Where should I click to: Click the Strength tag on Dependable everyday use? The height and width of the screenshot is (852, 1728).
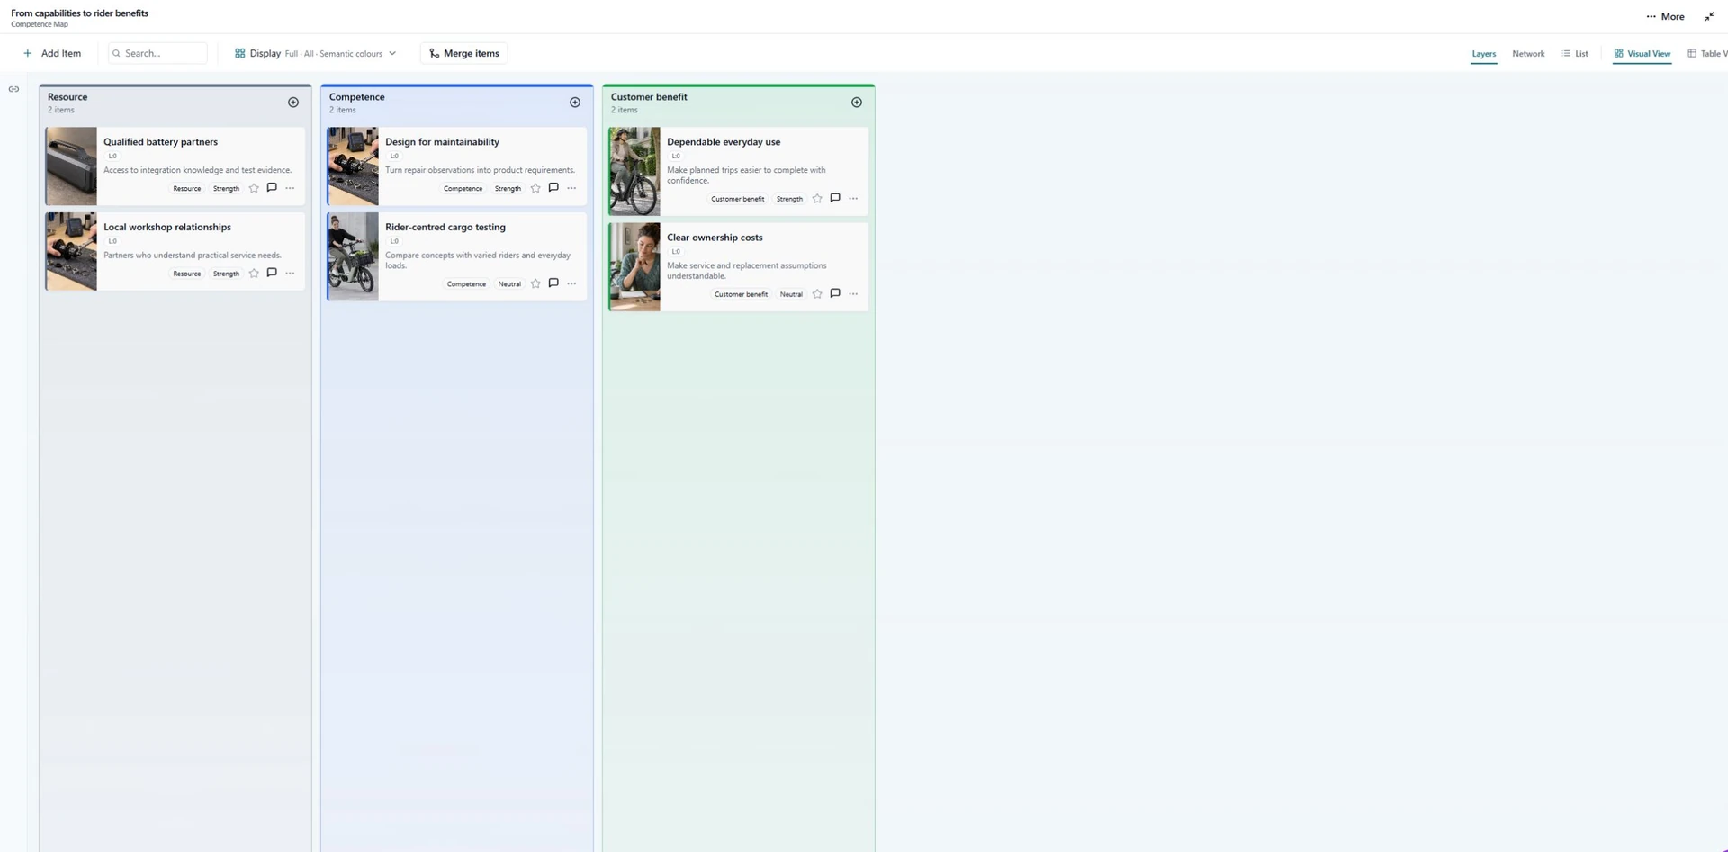(789, 199)
